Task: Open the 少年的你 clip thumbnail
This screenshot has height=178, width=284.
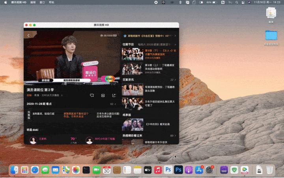Action: [133, 125]
